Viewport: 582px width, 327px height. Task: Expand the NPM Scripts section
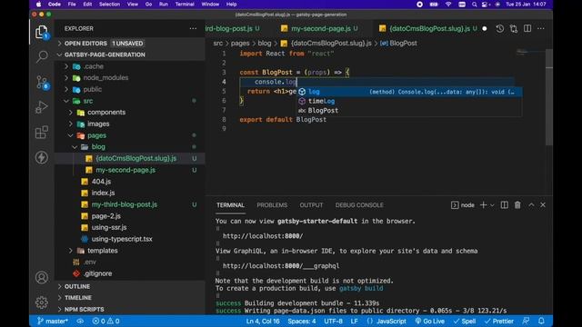click(85, 309)
